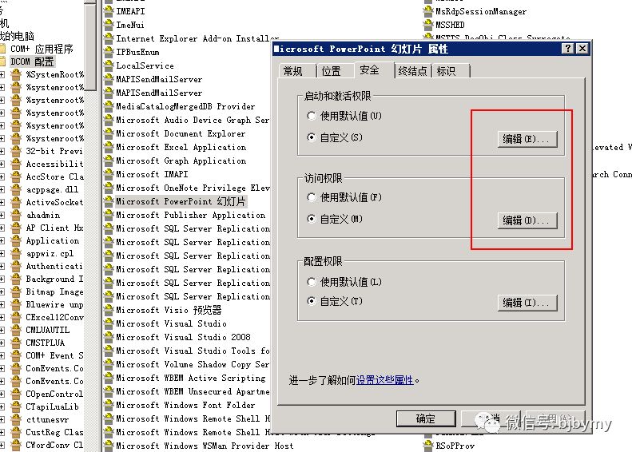Viewport: 632px width, 452px height.
Task: Click the IMEAPI item icon
Action: [109, 11]
